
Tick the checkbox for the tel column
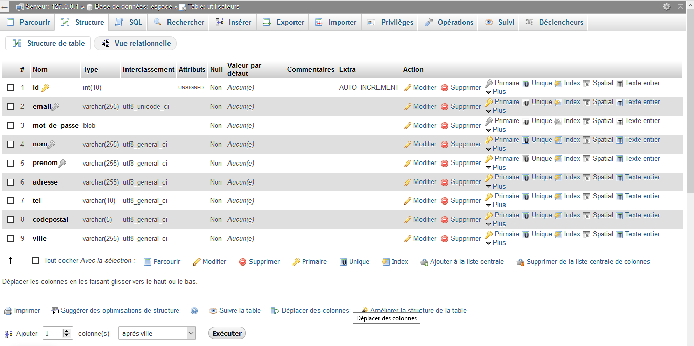coord(10,201)
